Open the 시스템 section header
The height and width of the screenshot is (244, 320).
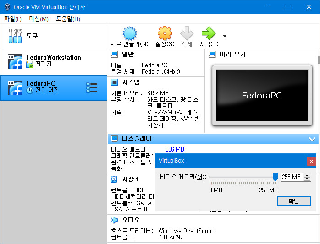coord(131,82)
